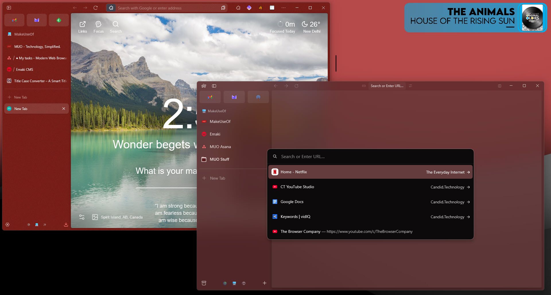This screenshot has width=551, height=295.
Task: Reload the page with the refresh icon
Action: coord(96,8)
